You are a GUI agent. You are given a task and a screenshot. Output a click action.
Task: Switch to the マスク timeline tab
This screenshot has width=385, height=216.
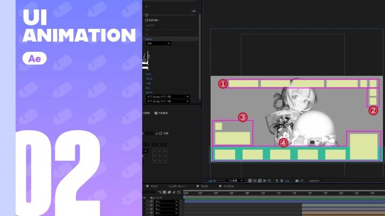154,186
